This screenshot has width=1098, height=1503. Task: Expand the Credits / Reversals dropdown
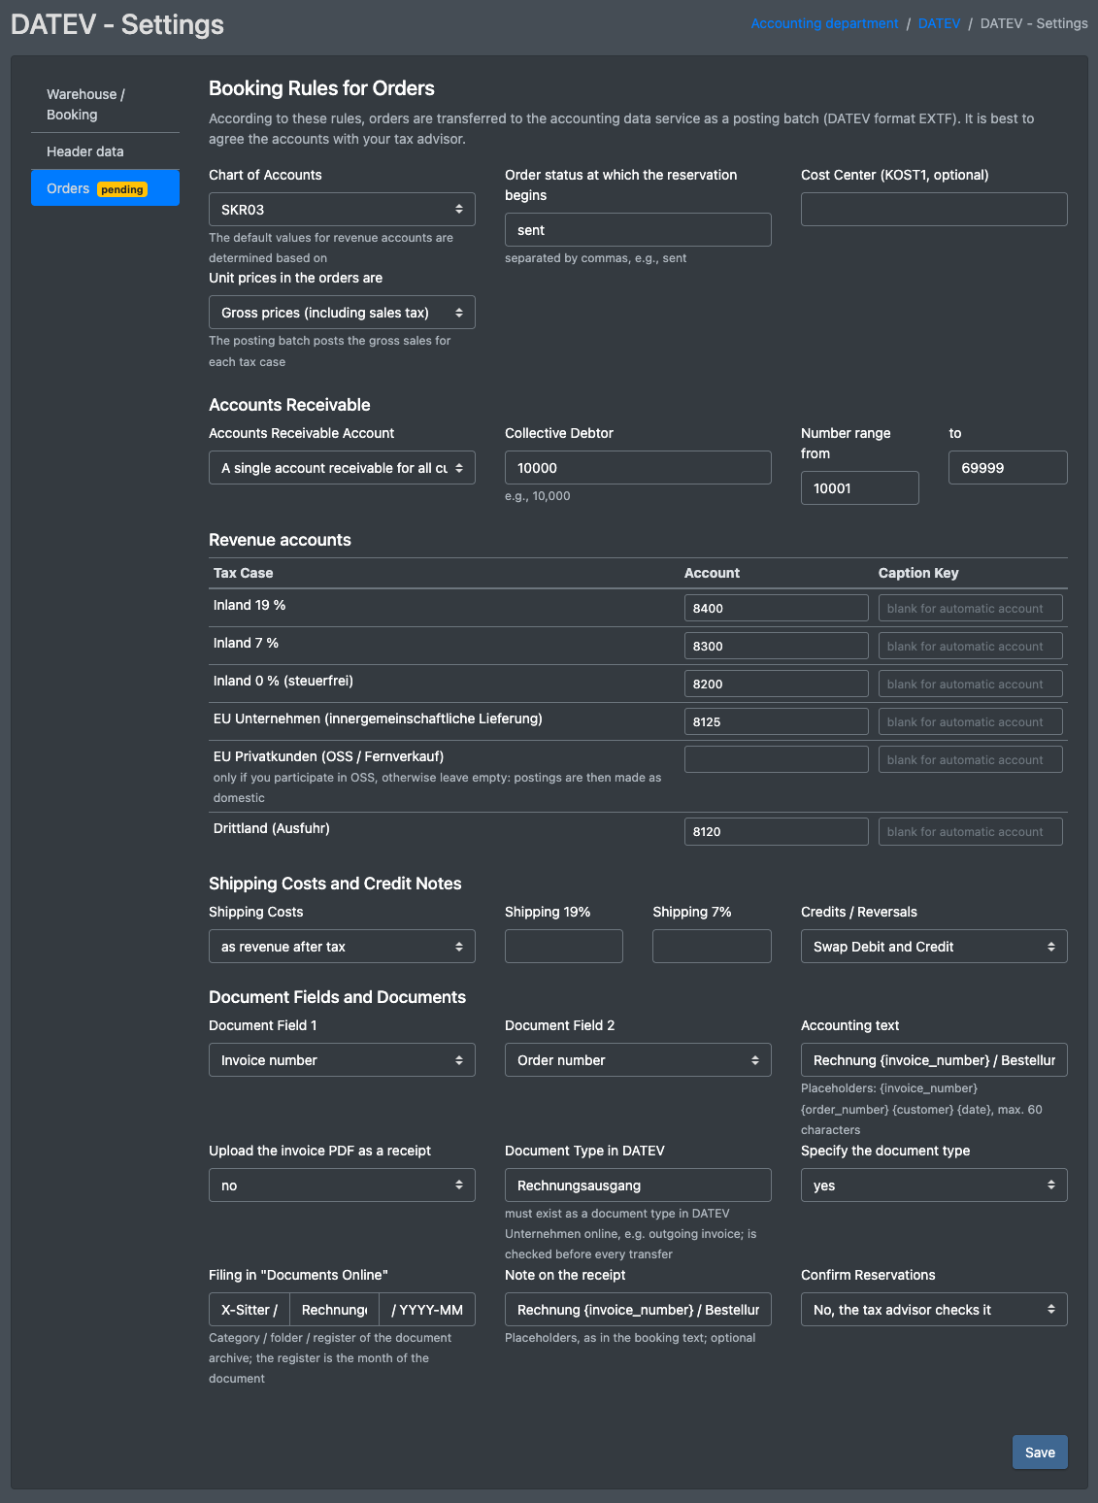point(934,947)
